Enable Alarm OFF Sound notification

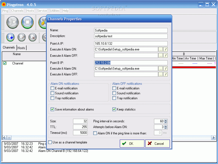point(114,93)
